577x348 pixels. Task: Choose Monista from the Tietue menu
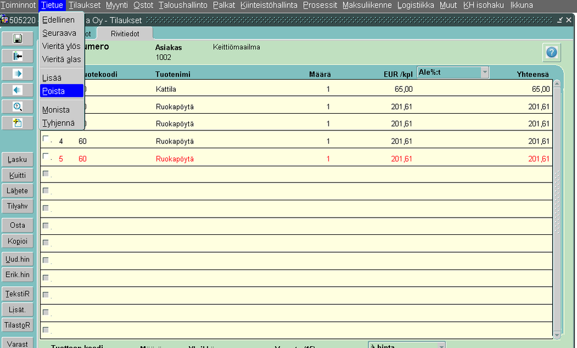point(61,110)
